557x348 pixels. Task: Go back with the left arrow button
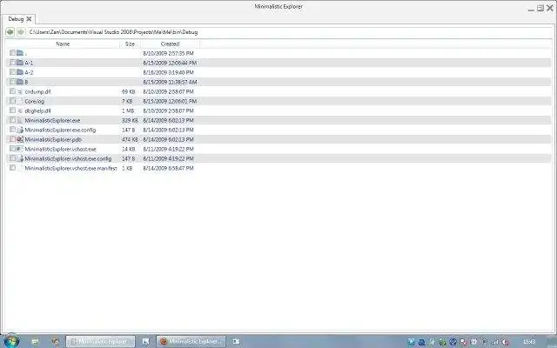click(10, 32)
